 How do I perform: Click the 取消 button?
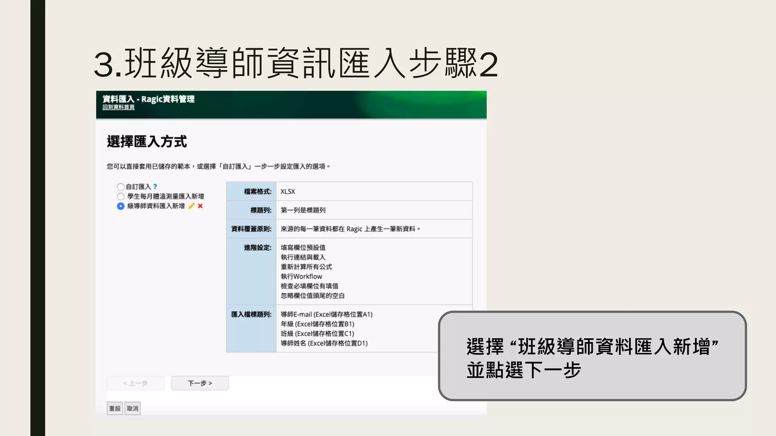[133, 408]
